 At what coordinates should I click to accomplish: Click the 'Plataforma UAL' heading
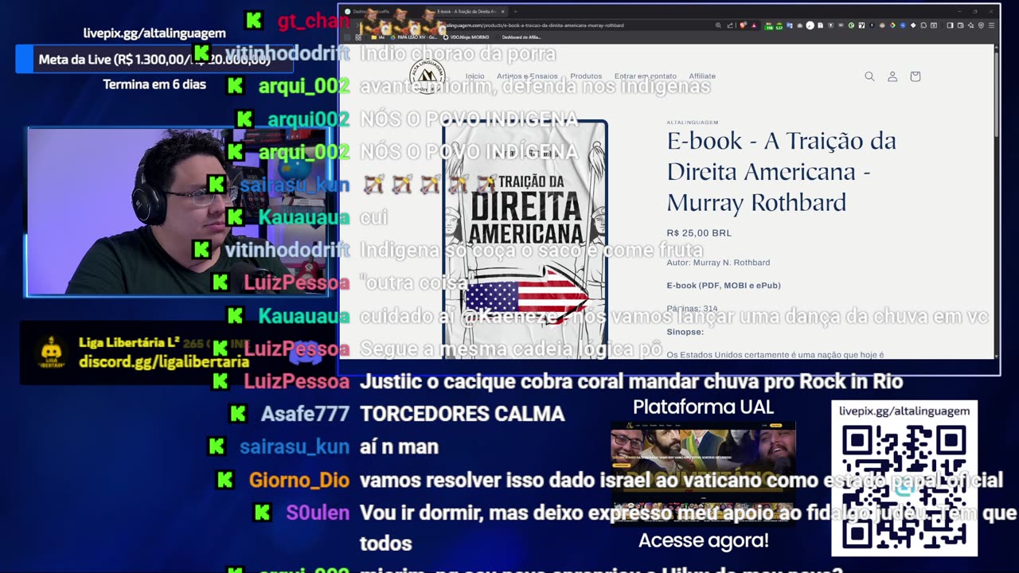click(703, 407)
